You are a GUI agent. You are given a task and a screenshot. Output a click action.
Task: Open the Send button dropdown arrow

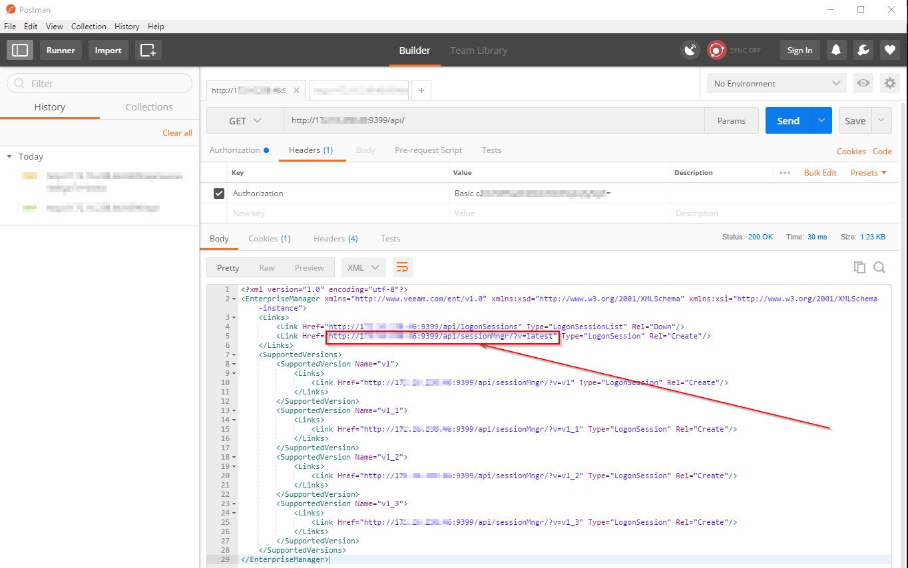point(821,120)
